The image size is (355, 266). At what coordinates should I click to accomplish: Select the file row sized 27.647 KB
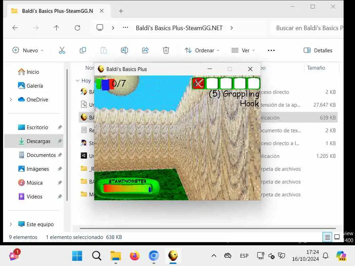tap(208, 105)
